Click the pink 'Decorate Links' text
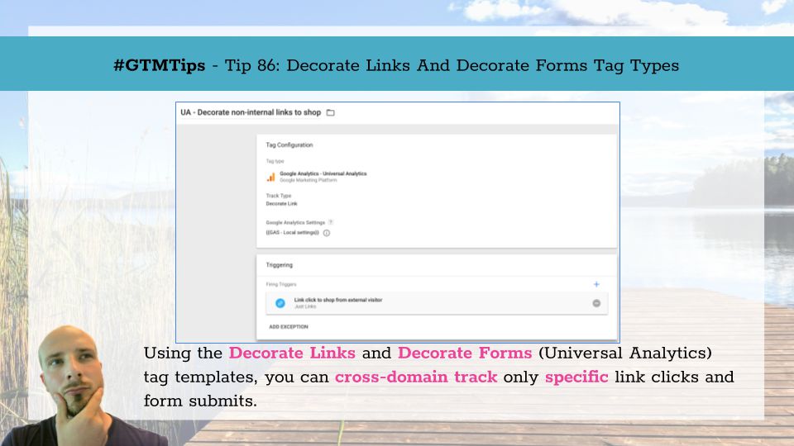Viewport: 794px width, 446px height. click(292, 353)
